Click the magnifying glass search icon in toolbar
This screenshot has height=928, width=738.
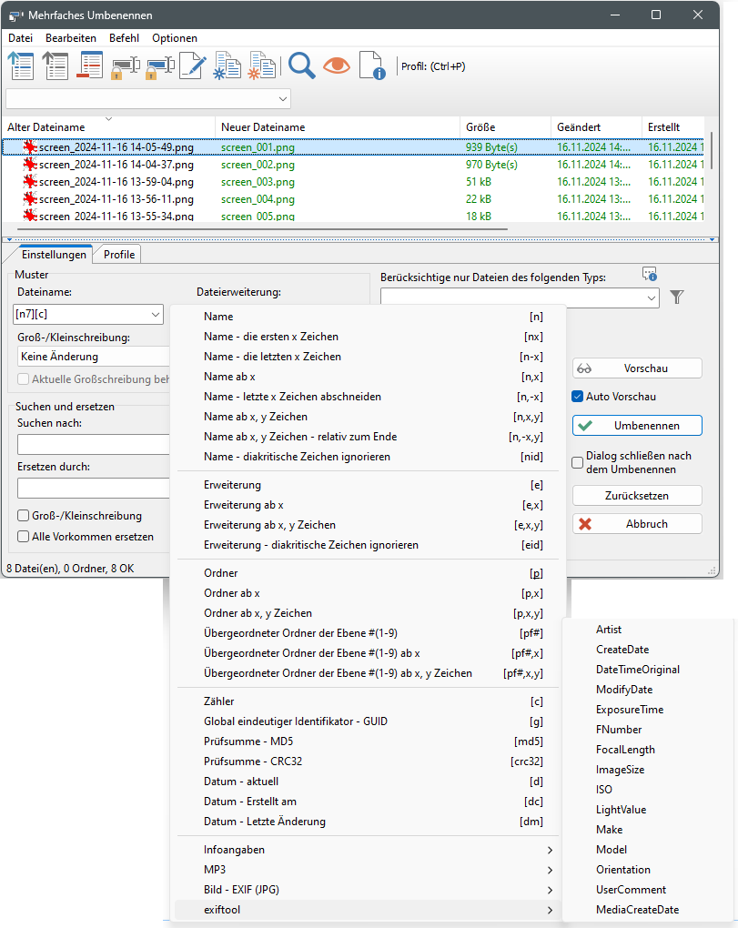click(x=301, y=66)
